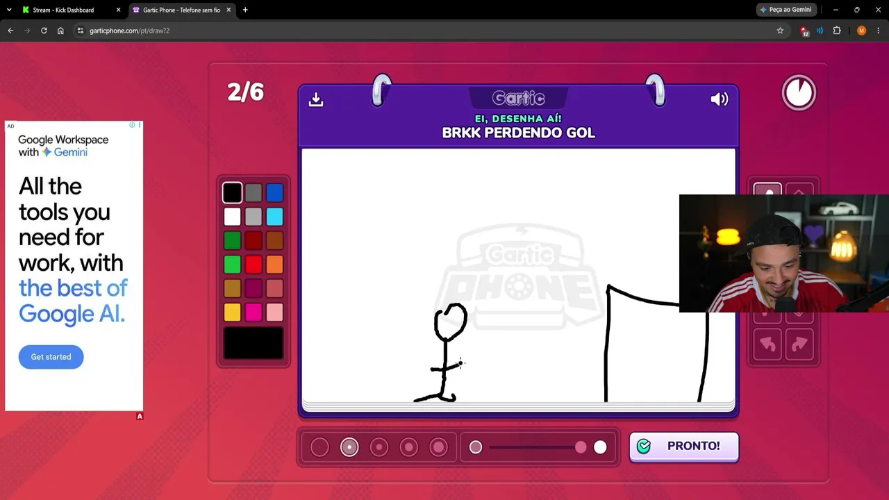View site information for garticphone.com

80,31
